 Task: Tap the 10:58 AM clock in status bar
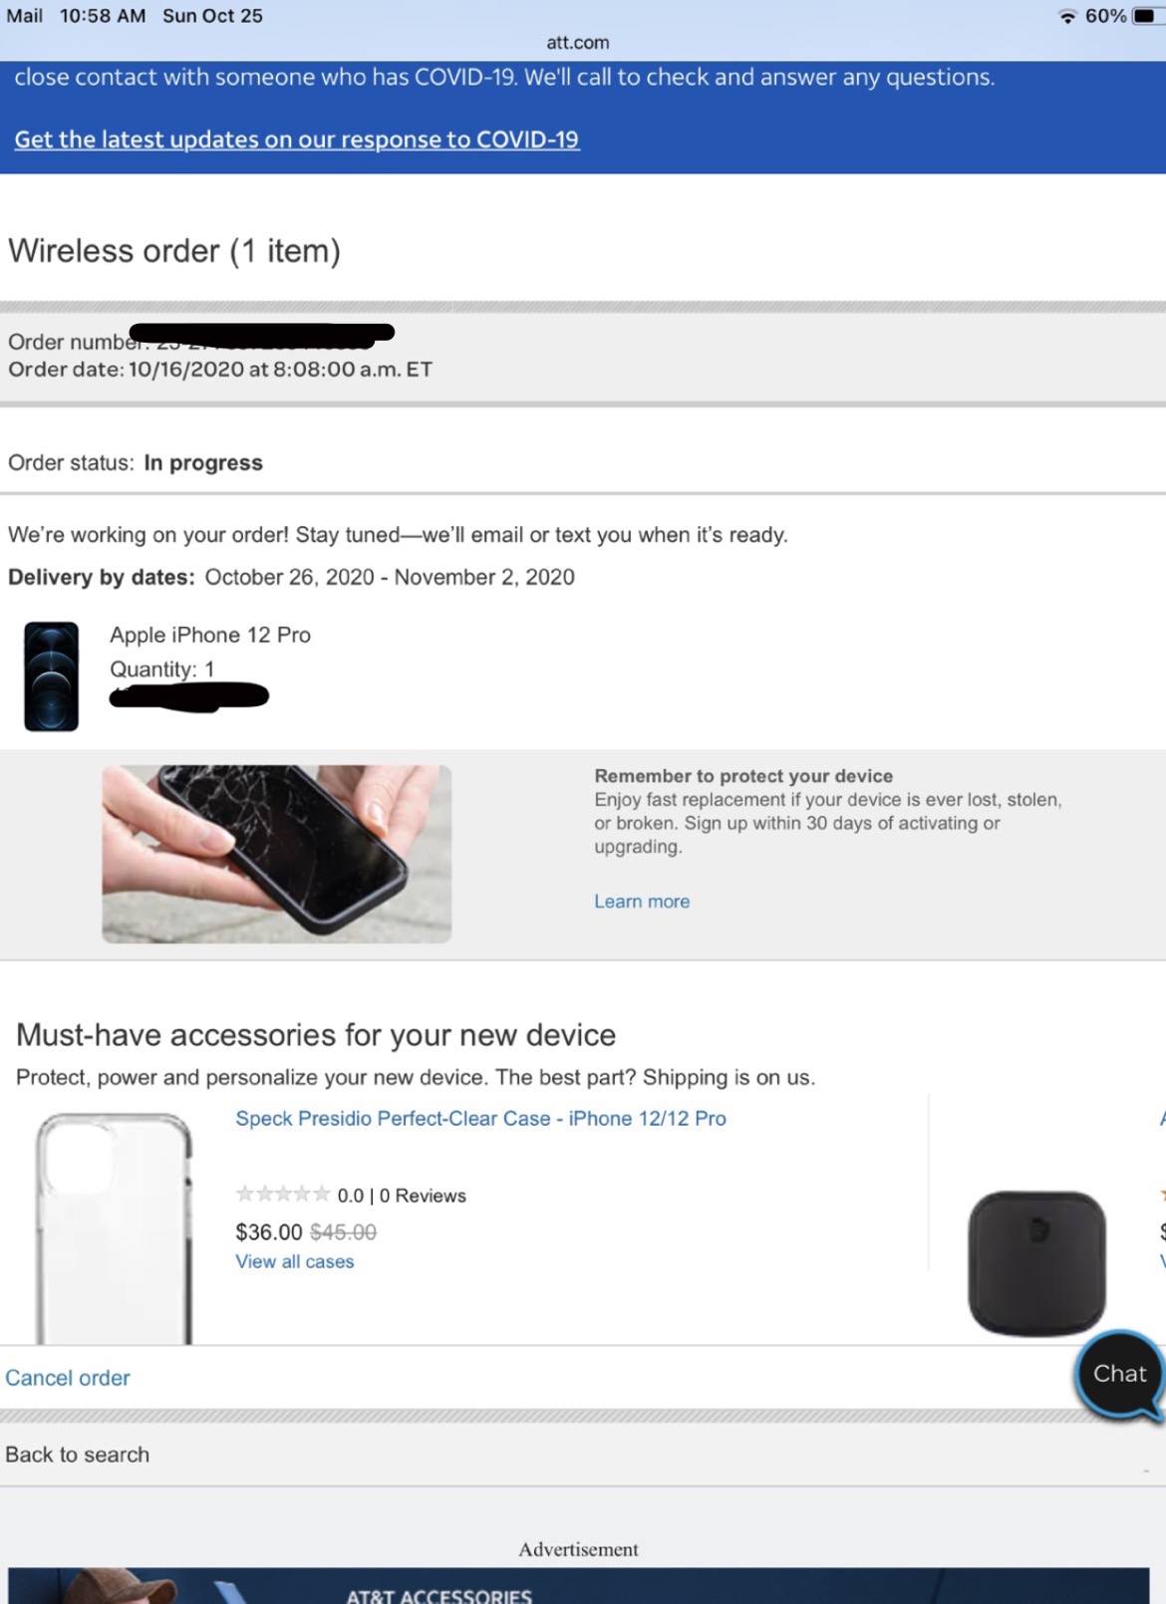point(103,16)
